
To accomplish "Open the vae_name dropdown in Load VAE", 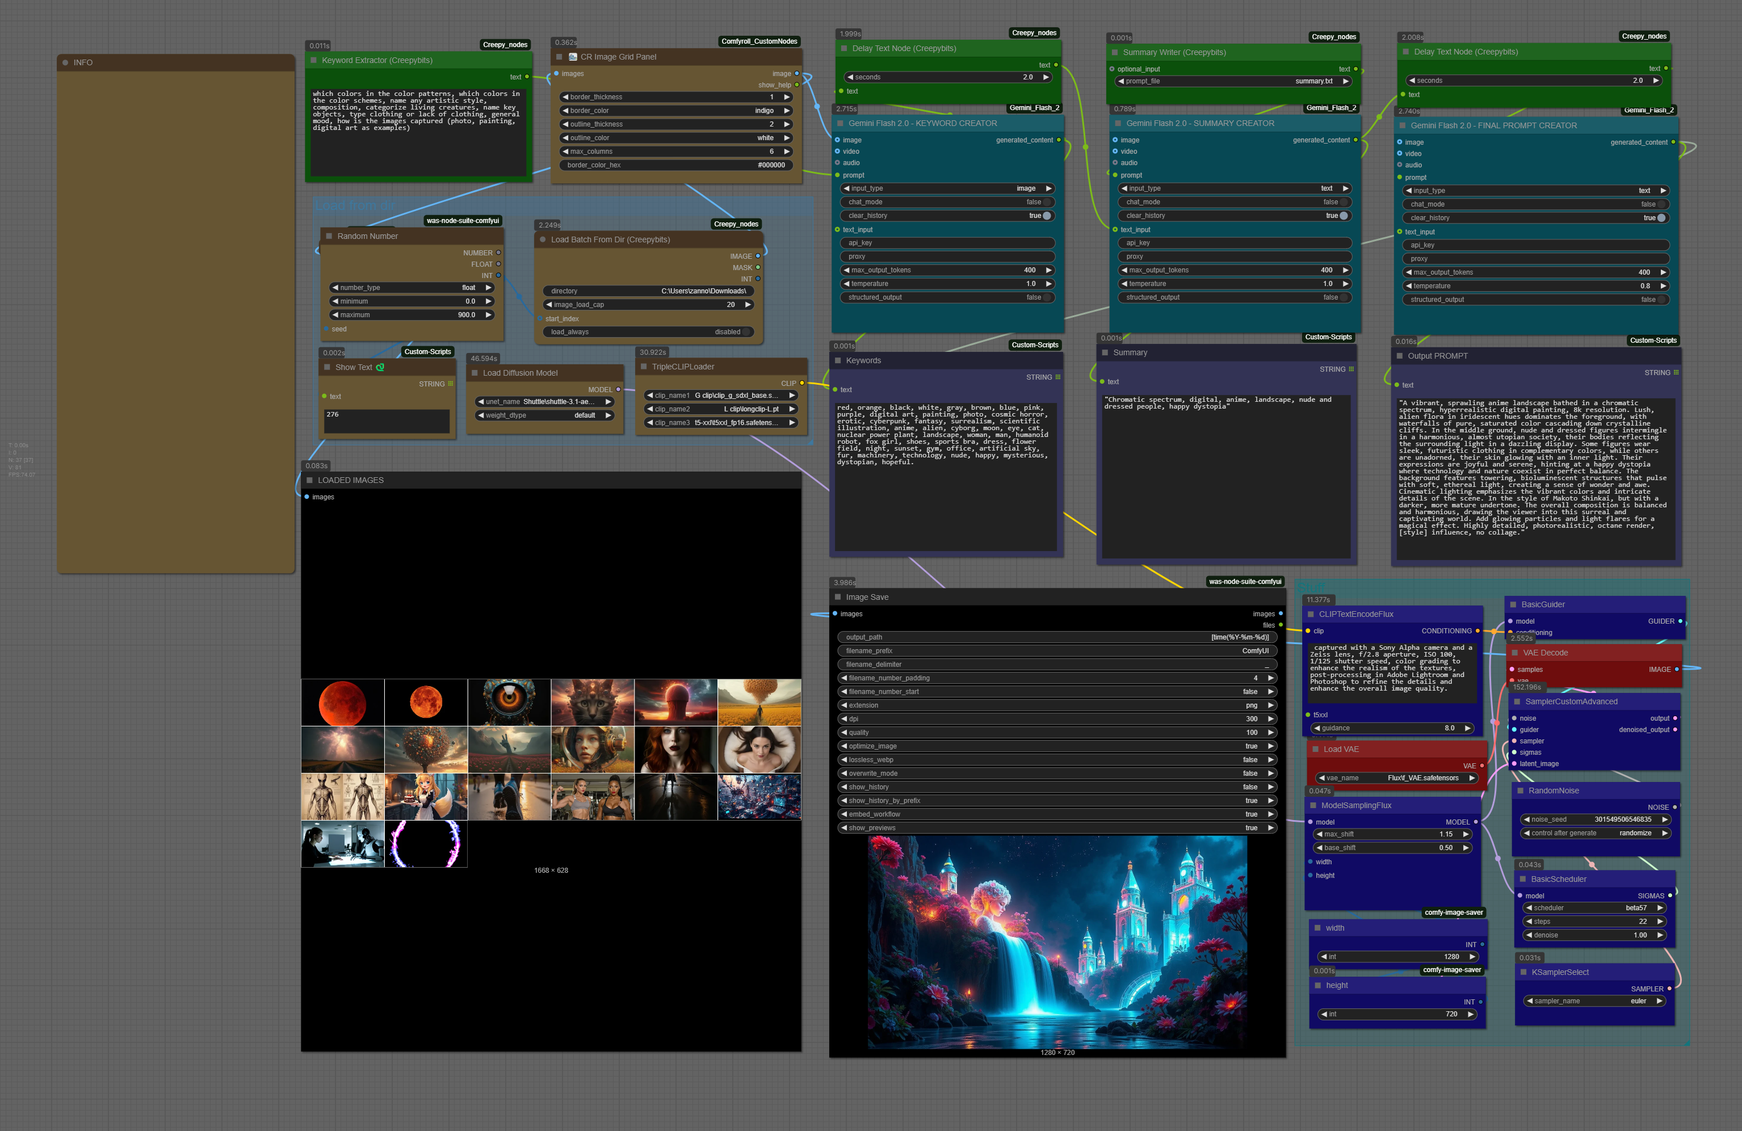I will pyautogui.click(x=1396, y=777).
